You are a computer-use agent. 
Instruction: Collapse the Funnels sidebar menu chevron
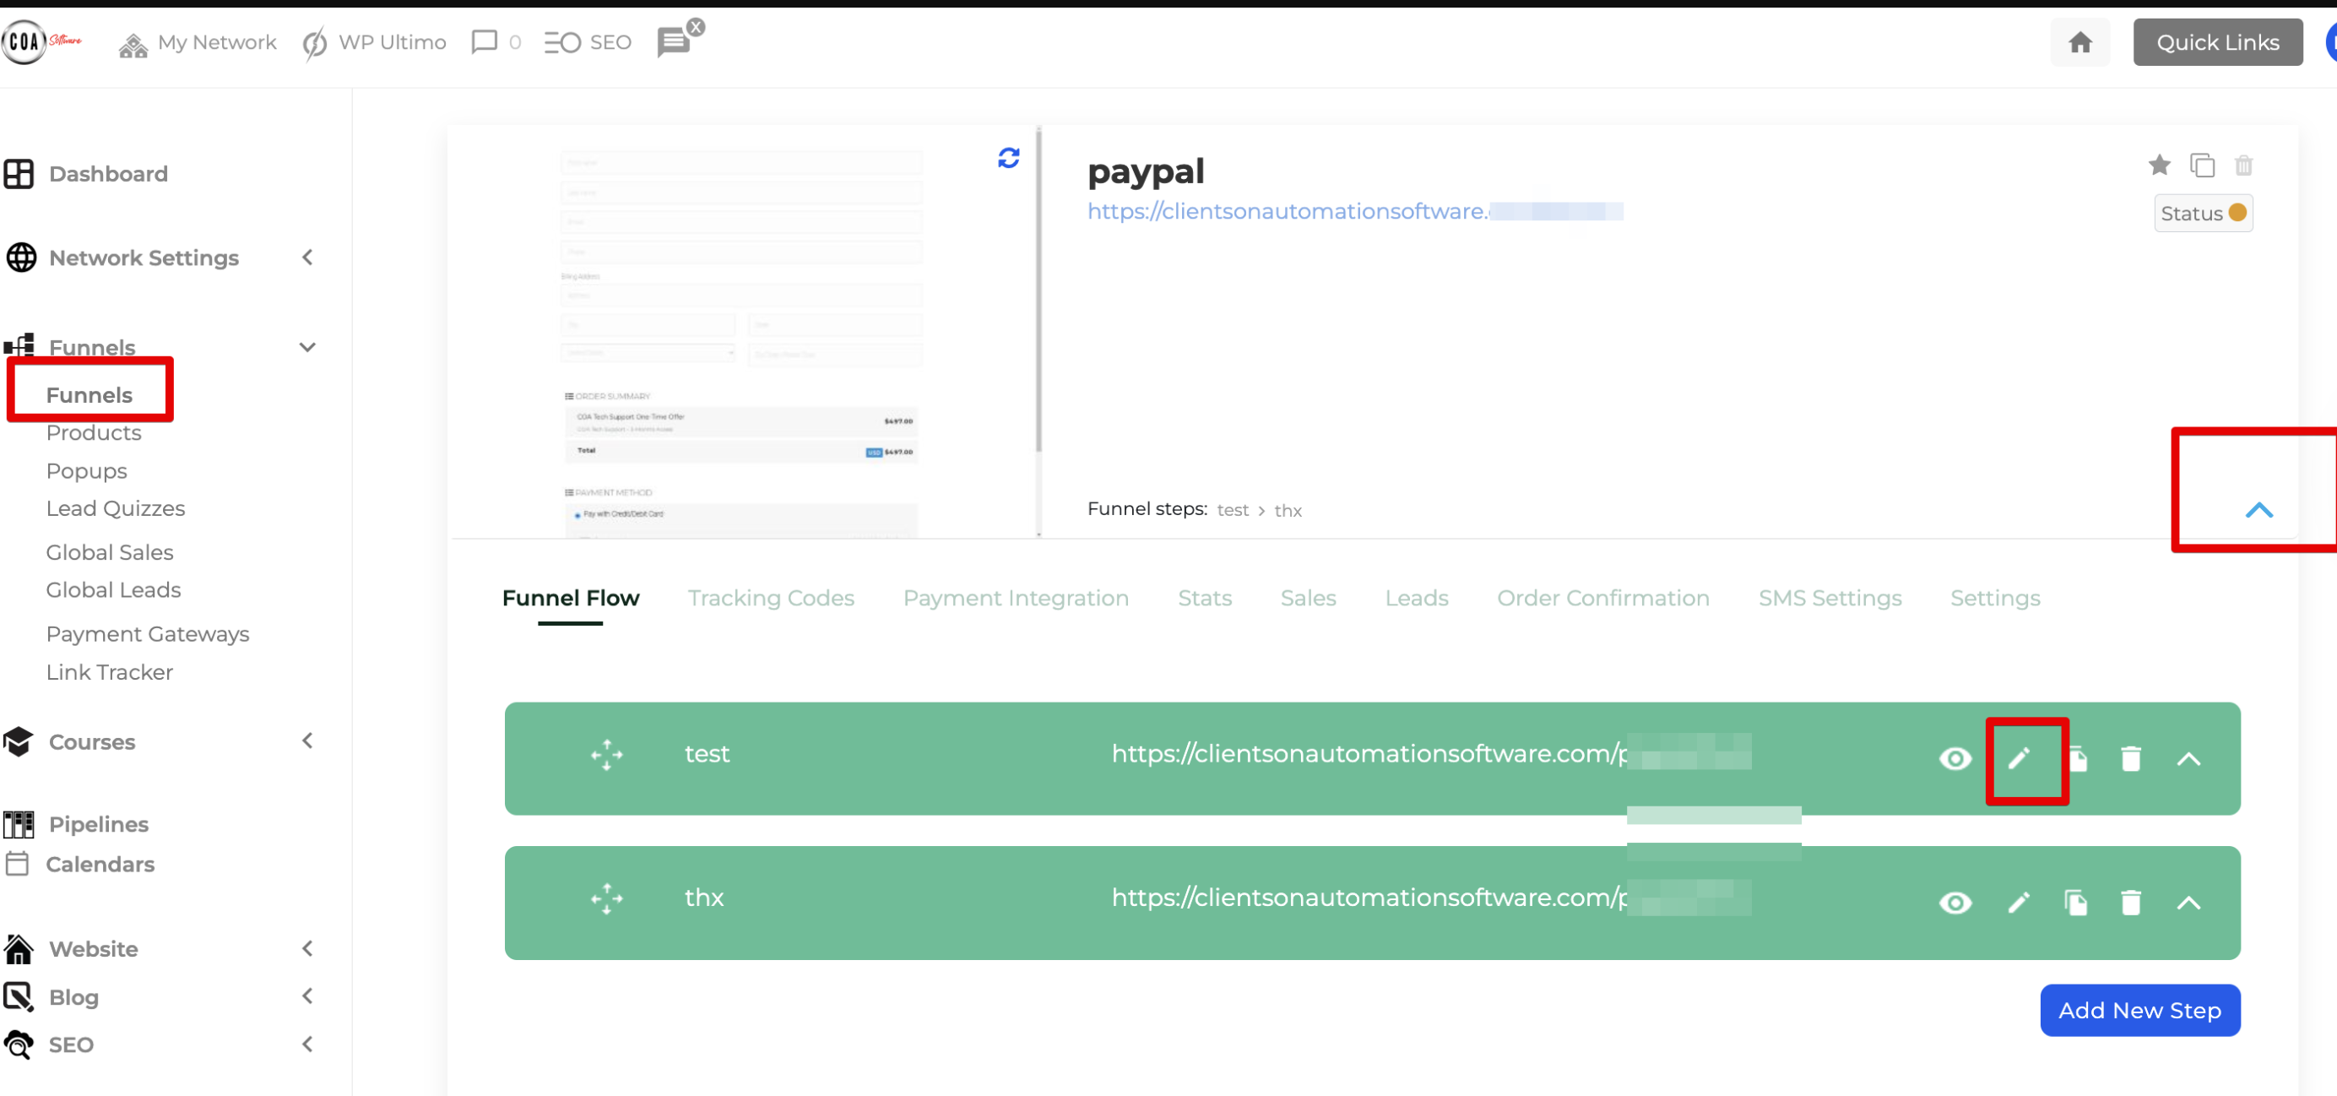point(306,346)
